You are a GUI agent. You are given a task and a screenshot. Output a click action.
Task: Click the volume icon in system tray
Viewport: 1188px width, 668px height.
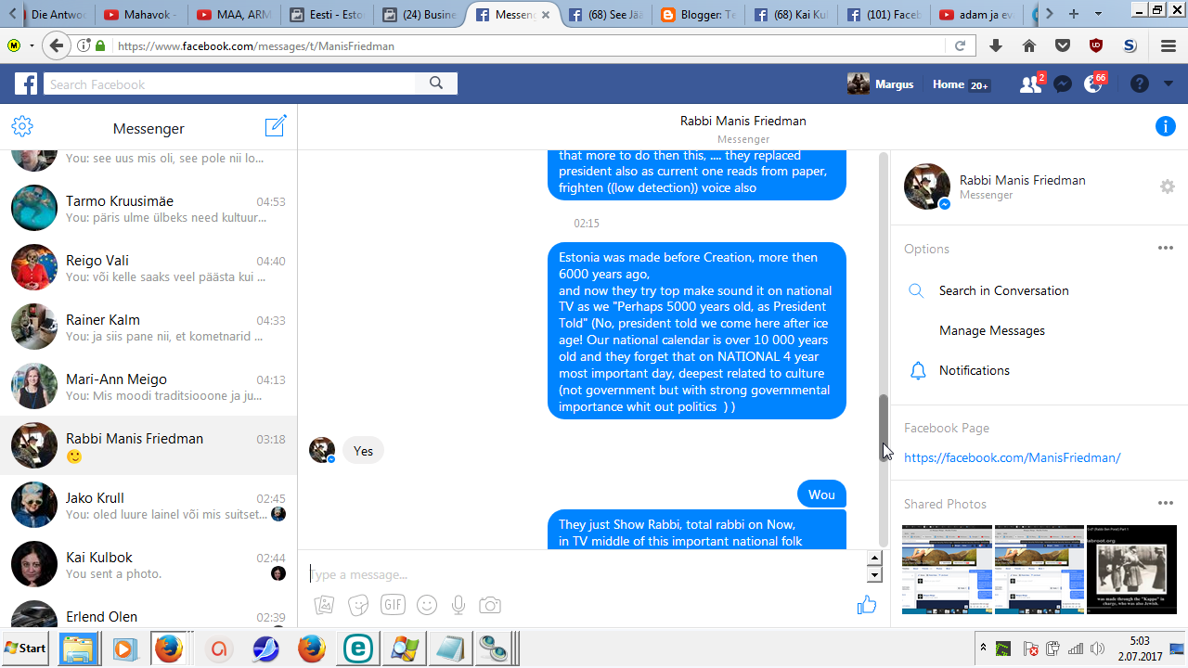(1098, 648)
